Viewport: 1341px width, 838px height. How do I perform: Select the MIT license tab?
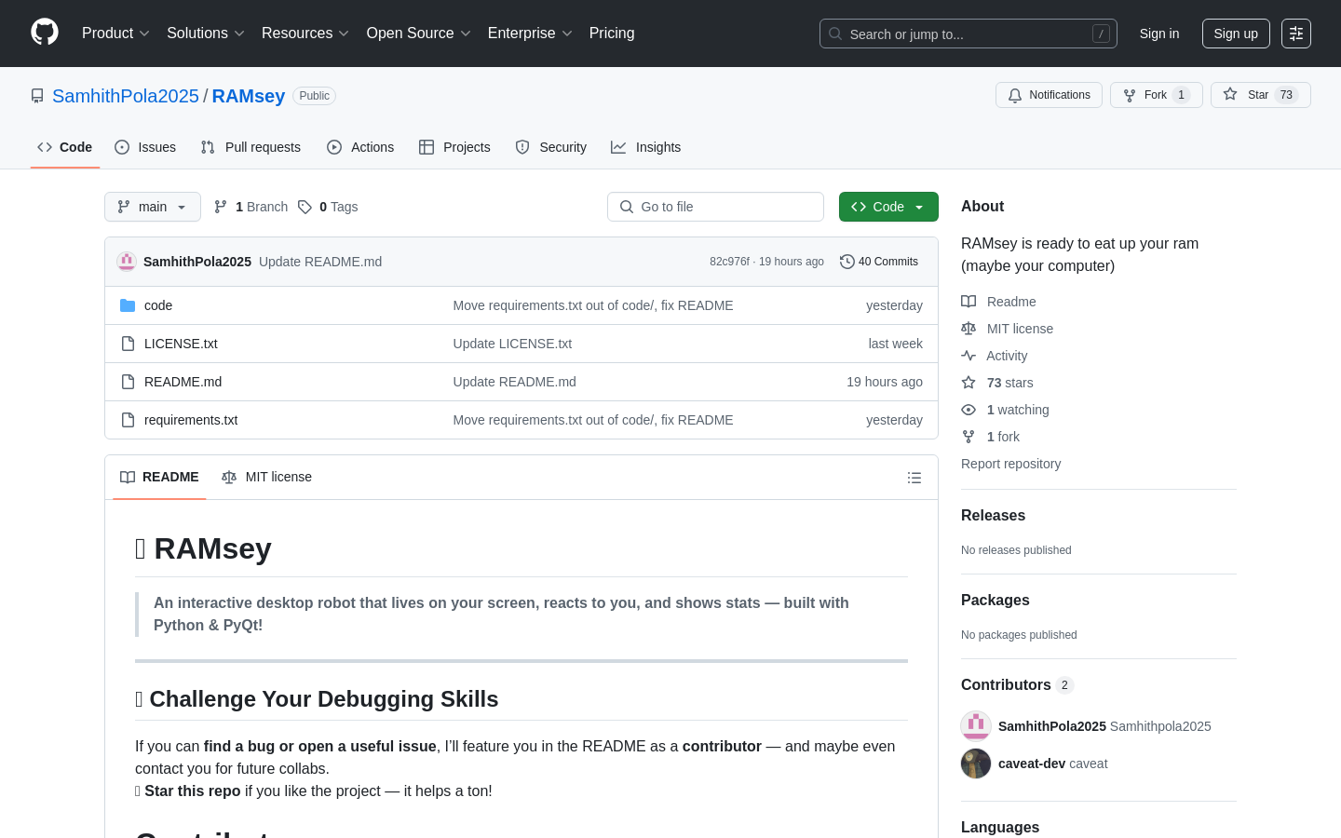tap(266, 478)
